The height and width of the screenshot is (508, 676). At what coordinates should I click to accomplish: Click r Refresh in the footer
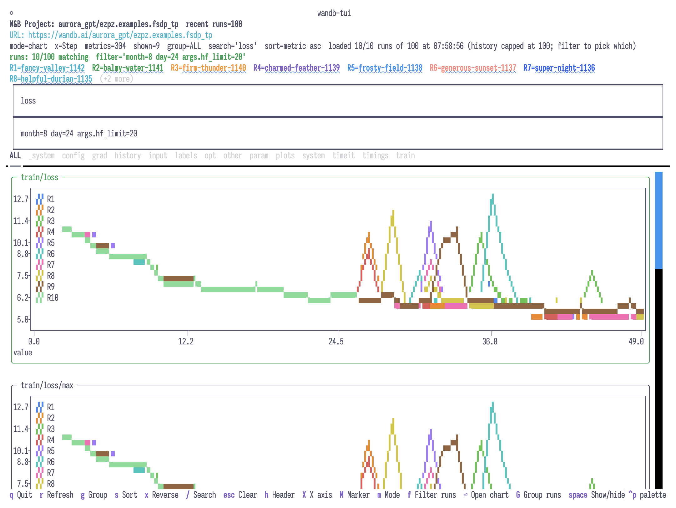click(x=57, y=495)
